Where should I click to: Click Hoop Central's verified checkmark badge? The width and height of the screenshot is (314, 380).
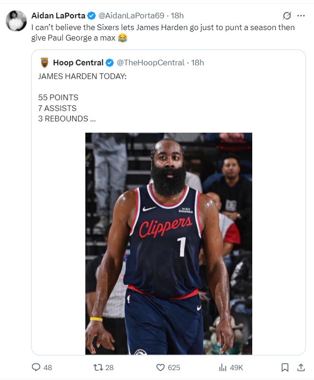coord(110,63)
